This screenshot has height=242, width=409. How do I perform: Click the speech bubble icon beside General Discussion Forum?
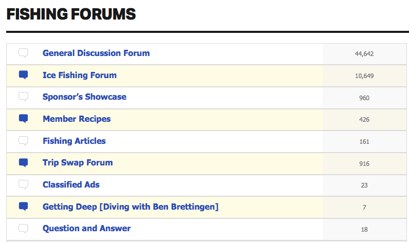click(23, 53)
